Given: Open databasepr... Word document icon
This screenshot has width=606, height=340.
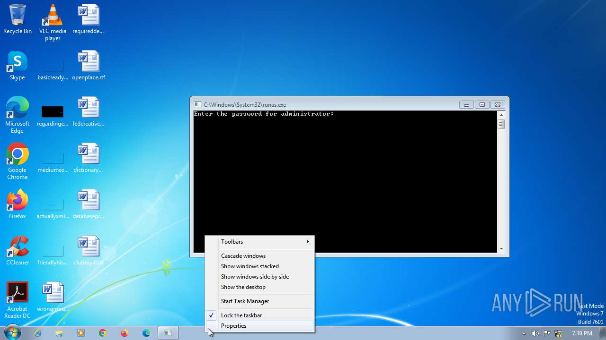Looking at the screenshot, I should click(89, 204).
